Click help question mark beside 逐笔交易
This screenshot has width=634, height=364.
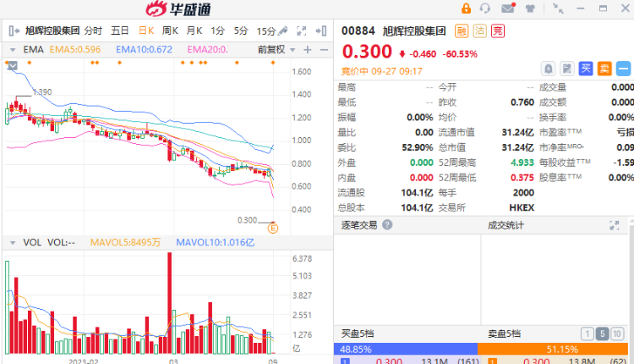387,224
